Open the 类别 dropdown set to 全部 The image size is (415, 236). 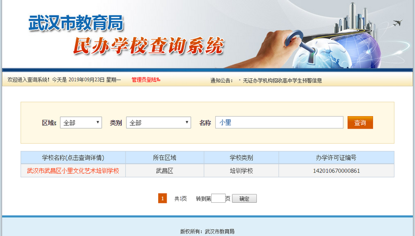[159, 123]
